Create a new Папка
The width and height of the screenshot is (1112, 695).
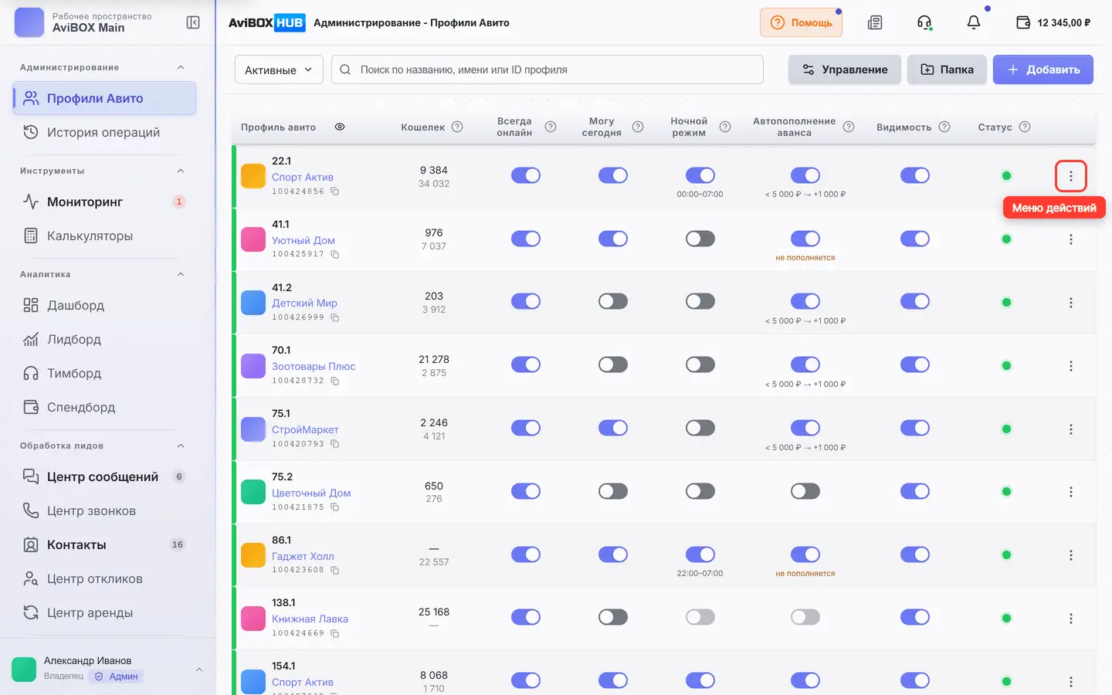click(x=947, y=69)
